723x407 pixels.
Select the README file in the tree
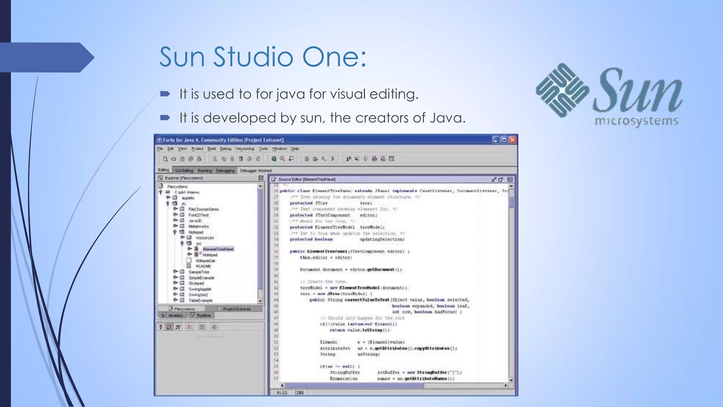click(x=203, y=266)
